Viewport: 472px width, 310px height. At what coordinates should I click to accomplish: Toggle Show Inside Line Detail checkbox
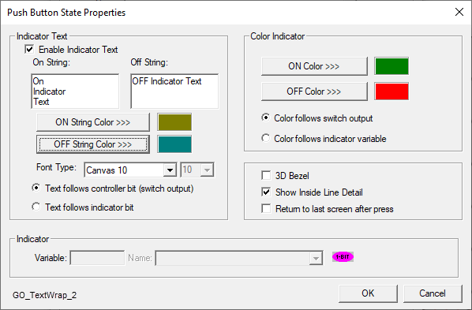point(266,192)
